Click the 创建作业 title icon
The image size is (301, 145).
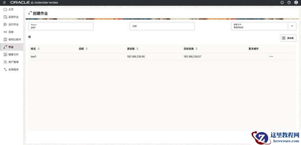point(30,13)
